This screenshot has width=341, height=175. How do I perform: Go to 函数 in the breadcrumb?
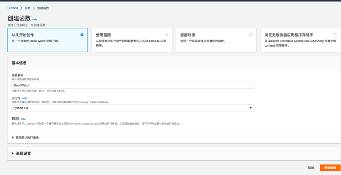(x=28, y=8)
